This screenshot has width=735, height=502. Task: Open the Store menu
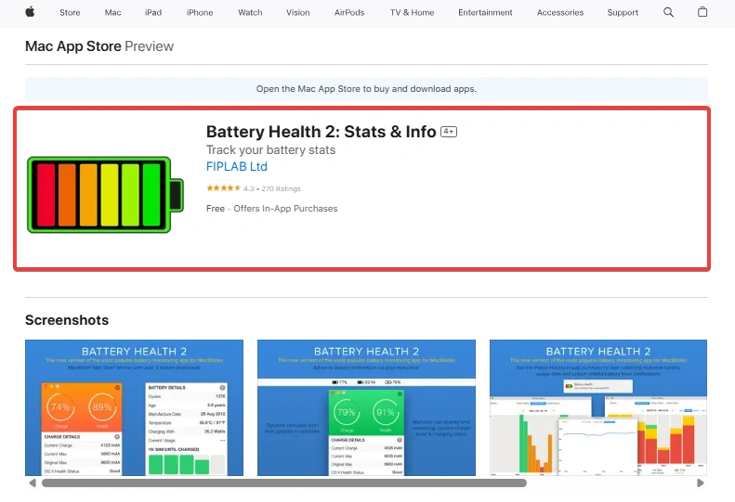[70, 13]
